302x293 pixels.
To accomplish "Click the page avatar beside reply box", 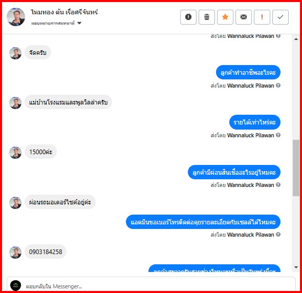I will pyautogui.click(x=15, y=285).
